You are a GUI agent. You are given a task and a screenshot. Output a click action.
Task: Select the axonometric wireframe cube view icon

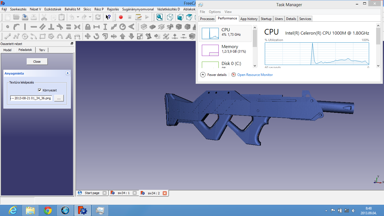[170, 17]
